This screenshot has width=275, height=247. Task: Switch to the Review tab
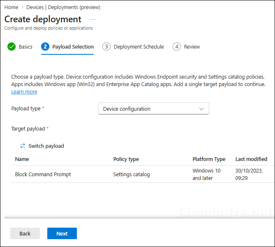192,47
